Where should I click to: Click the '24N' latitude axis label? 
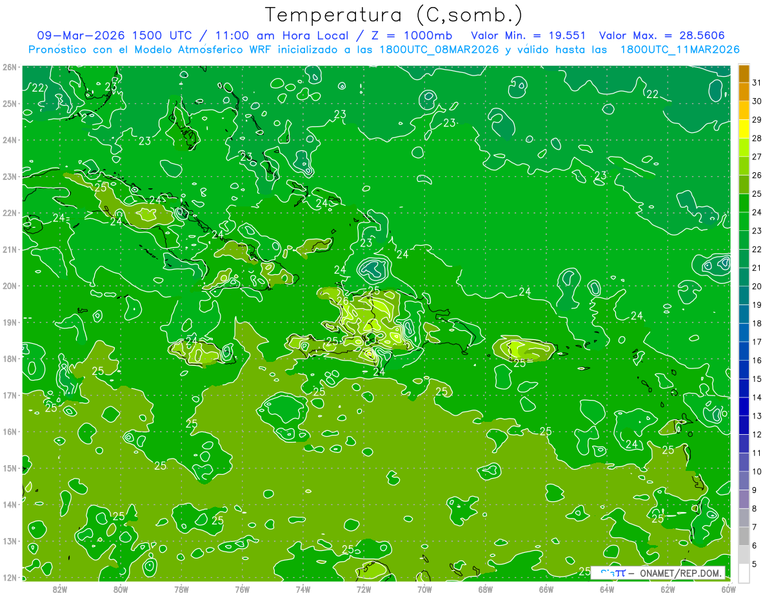tap(9, 140)
